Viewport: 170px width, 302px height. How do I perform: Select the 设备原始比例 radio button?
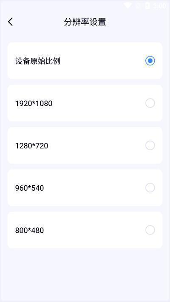pos(150,61)
